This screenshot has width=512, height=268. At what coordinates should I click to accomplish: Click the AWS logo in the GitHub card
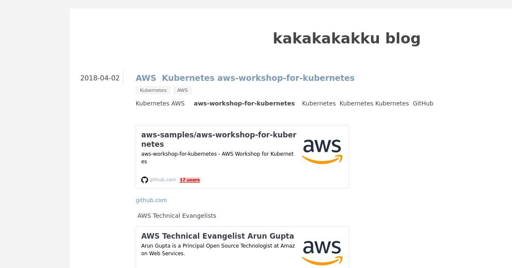[x=322, y=152]
